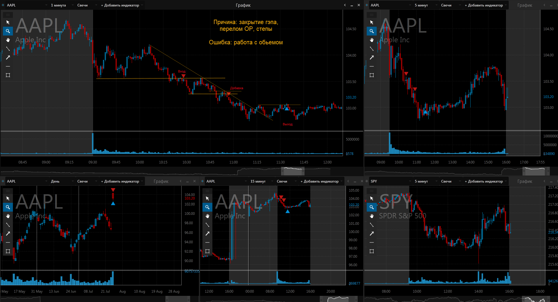558x302 pixels.
Task: Select the cursor tool in the AAPL 15-minute chart
Action: pos(207,198)
